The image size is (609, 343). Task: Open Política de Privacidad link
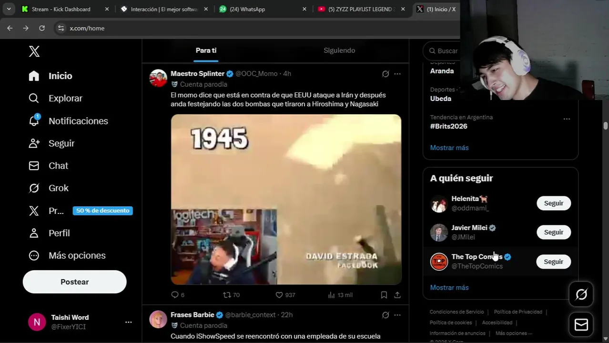518,312
